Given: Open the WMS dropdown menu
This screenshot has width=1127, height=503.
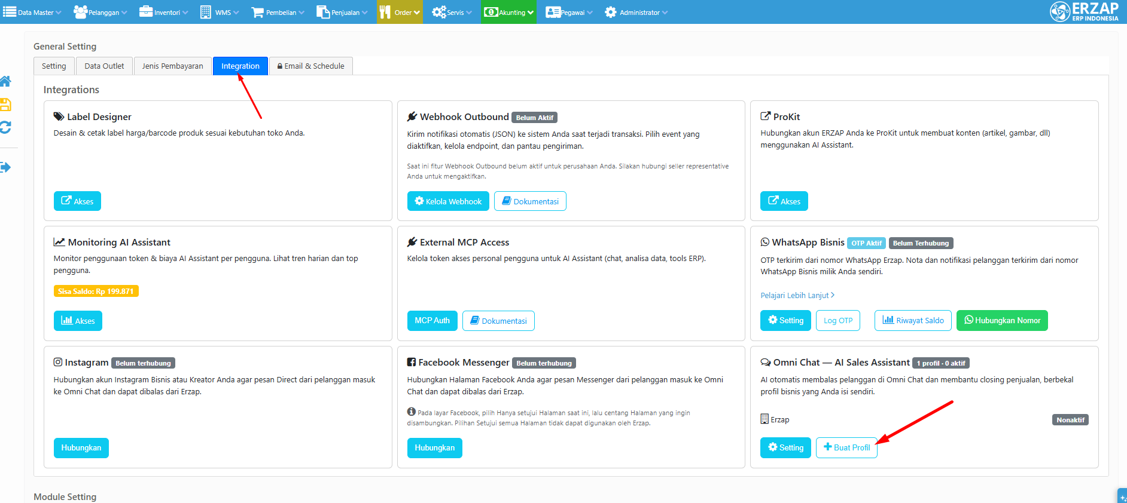Looking at the screenshot, I should point(219,12).
